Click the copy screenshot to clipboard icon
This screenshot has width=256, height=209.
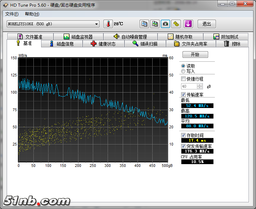tap(155, 24)
